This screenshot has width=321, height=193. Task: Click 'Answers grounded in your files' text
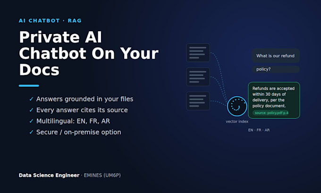pyautogui.click(x=85, y=99)
